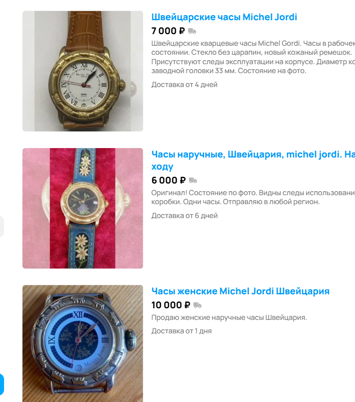Click delivery truck icon next to 7 000 ₽

coord(192,31)
